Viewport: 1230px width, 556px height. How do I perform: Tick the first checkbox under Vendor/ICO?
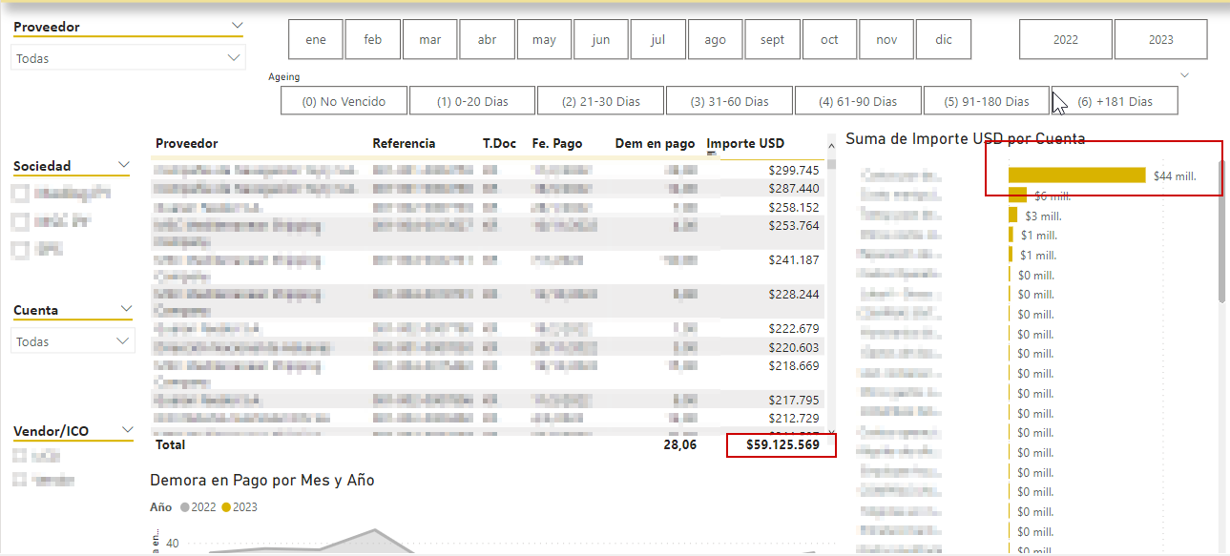tap(20, 456)
